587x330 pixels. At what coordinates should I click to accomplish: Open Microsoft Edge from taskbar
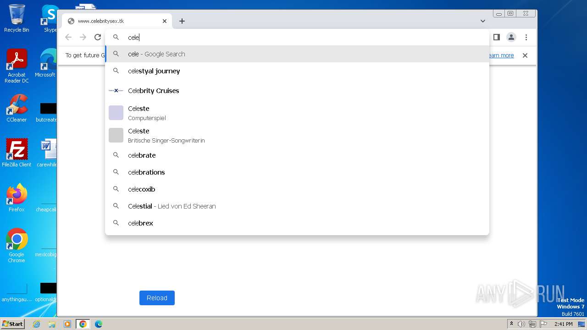click(99, 324)
